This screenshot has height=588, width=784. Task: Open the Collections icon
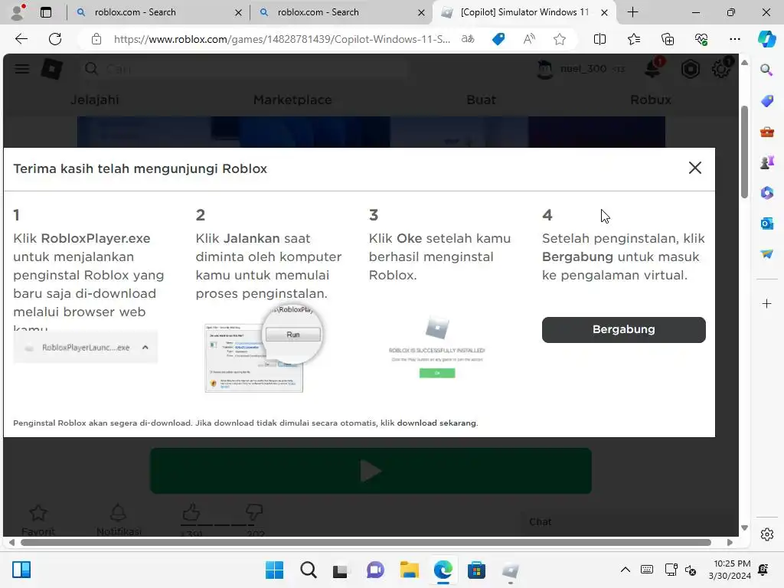[668, 39]
